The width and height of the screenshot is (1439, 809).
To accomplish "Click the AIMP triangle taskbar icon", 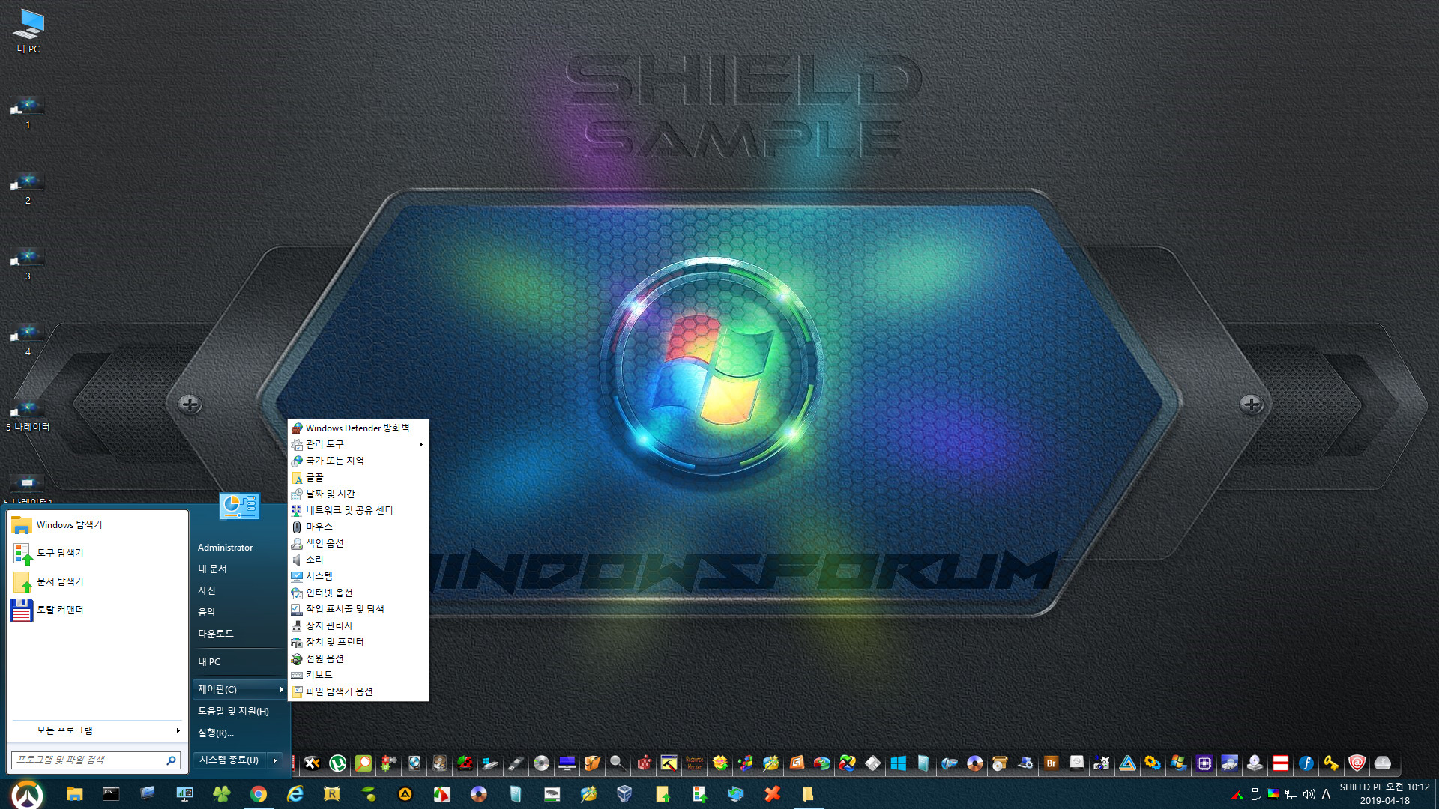I will tap(405, 794).
